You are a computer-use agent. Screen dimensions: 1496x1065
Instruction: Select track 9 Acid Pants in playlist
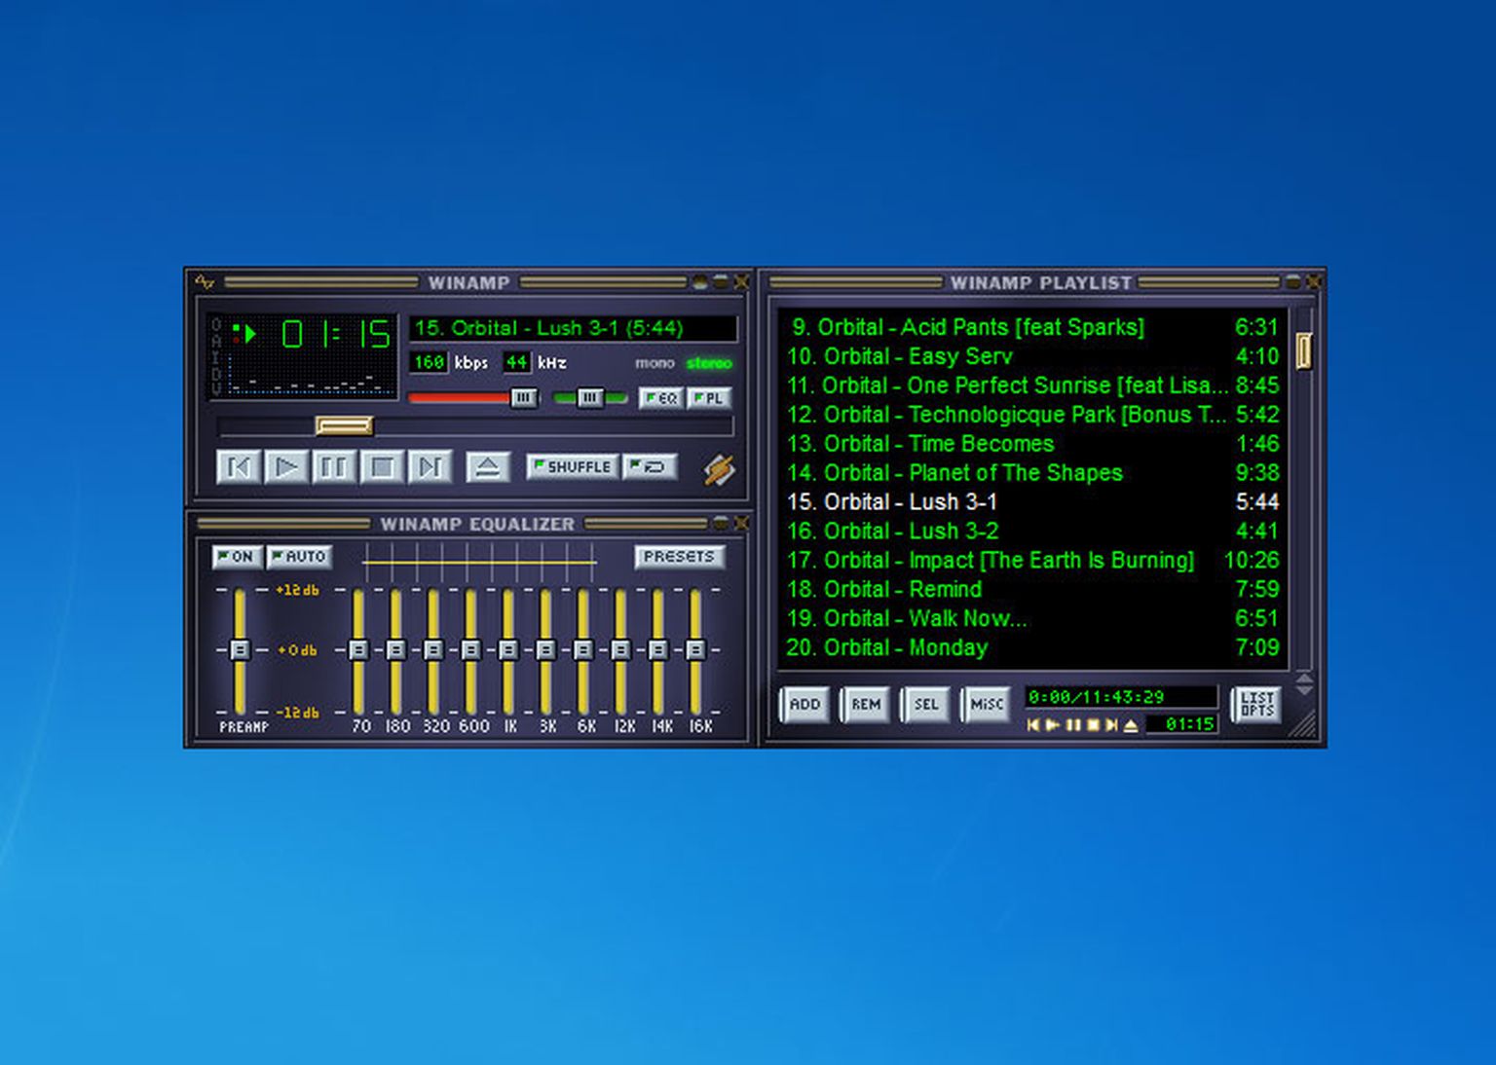pyautogui.click(x=1032, y=327)
